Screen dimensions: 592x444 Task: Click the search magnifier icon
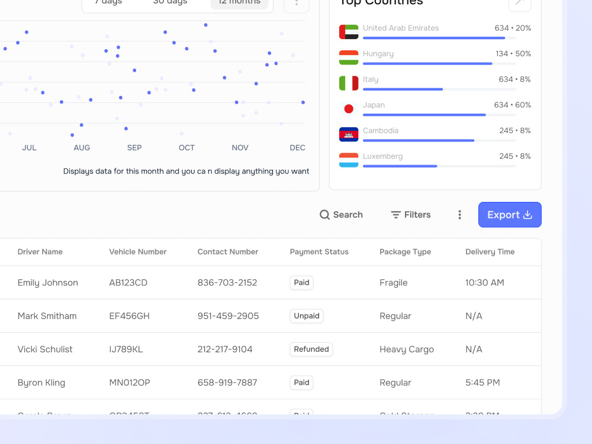click(x=324, y=214)
